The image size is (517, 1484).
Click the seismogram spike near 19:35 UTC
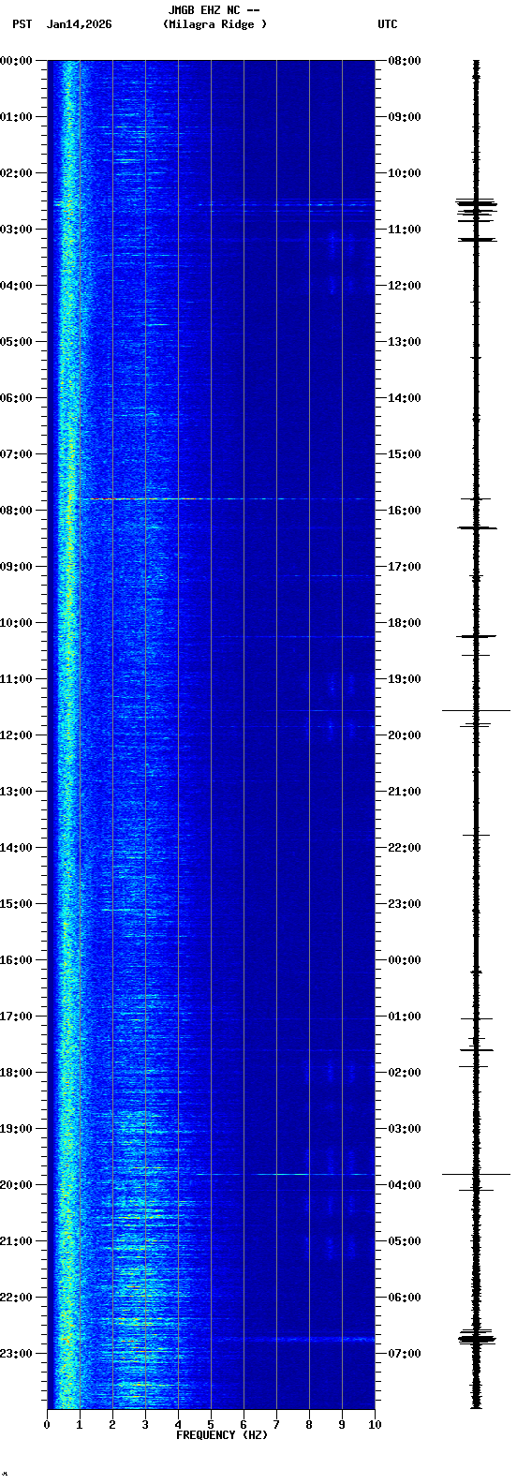point(476,710)
